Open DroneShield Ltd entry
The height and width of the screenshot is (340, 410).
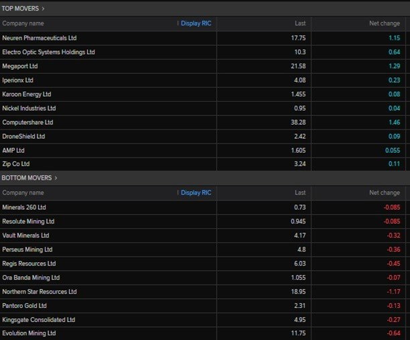point(23,136)
